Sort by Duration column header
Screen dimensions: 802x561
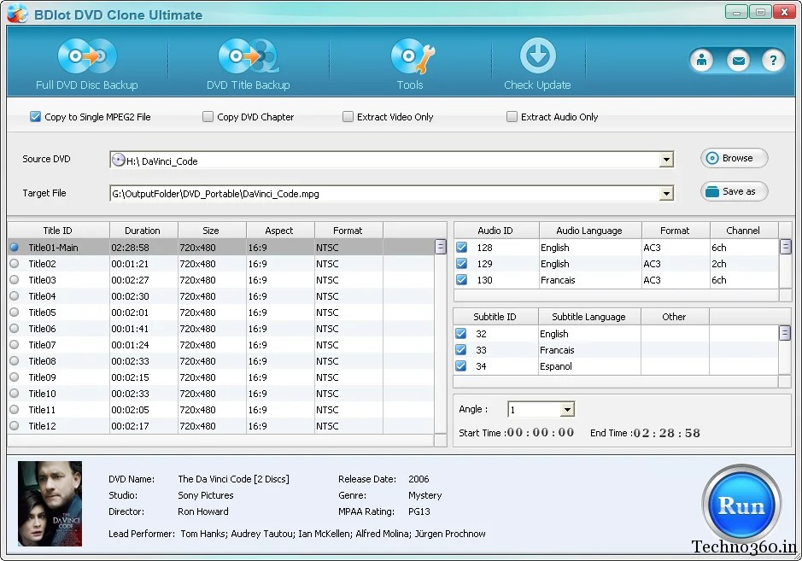pos(143,231)
